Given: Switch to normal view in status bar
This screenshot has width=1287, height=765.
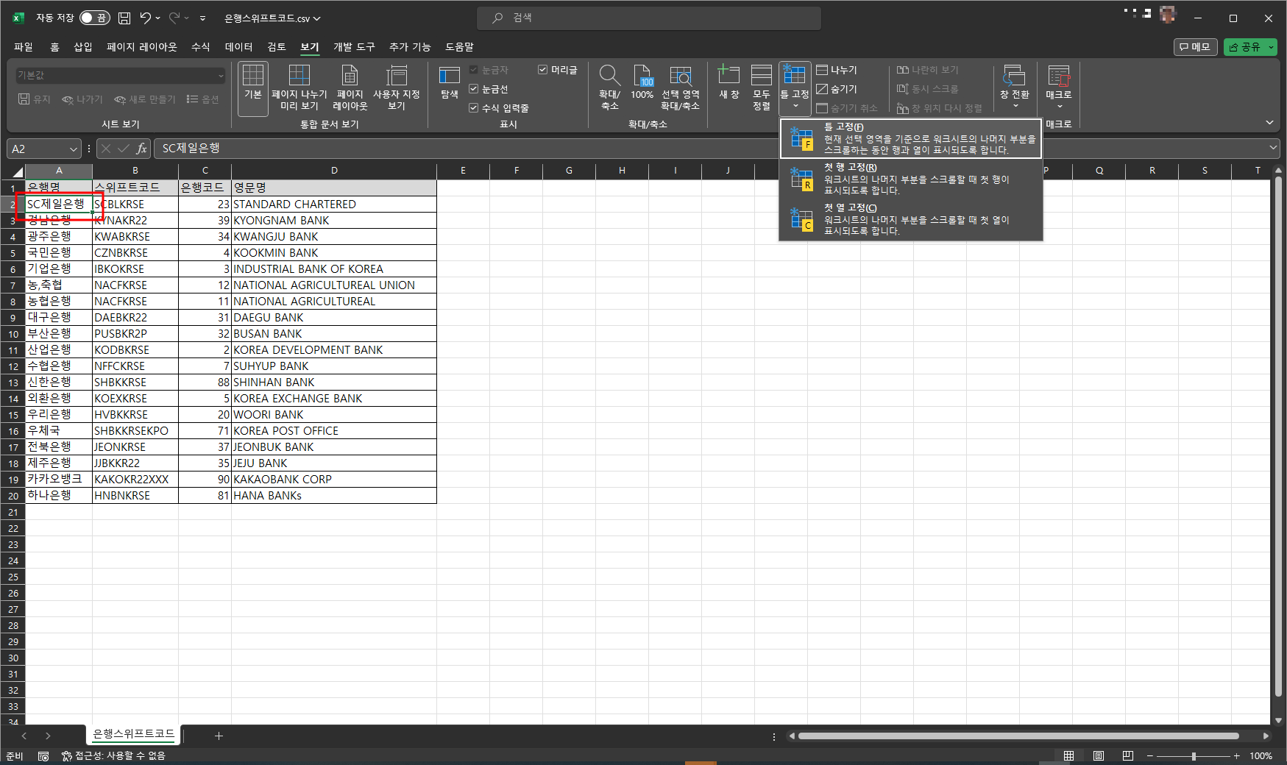Looking at the screenshot, I should (x=1068, y=756).
